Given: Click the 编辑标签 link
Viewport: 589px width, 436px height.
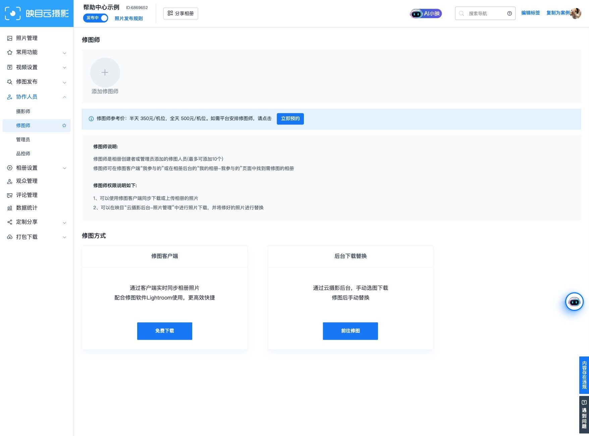Looking at the screenshot, I should pyautogui.click(x=531, y=13).
